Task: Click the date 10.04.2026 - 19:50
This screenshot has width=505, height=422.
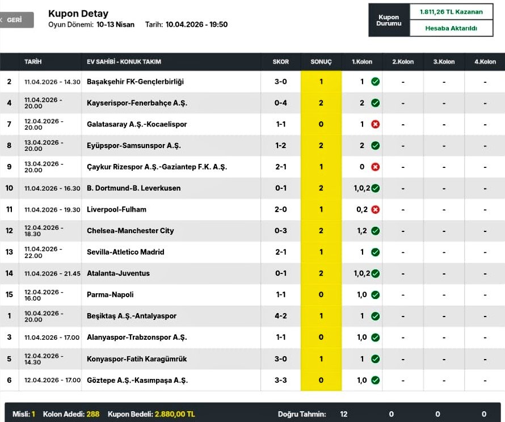Action: [x=196, y=24]
